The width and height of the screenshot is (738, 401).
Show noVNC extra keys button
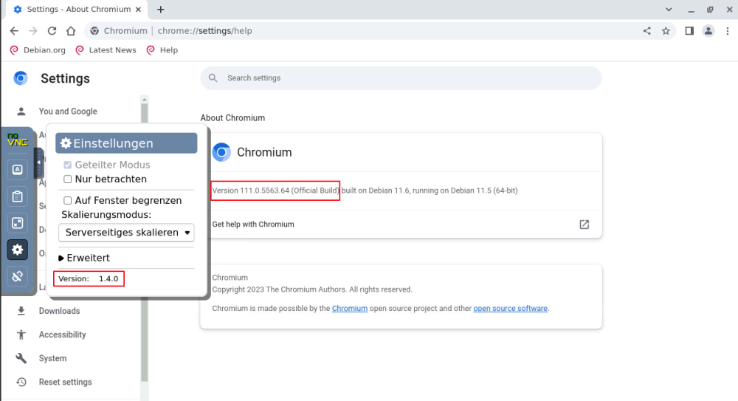coord(18,170)
